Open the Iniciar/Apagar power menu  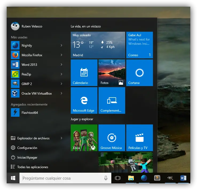(x=27, y=157)
